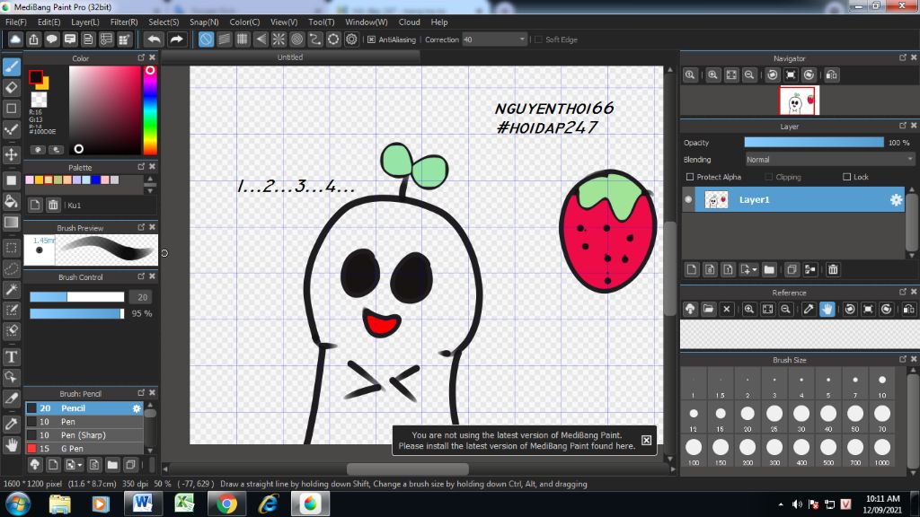This screenshot has height=517, width=920.
Task: Enable the Clipping checkbox
Action: pyautogui.click(x=769, y=177)
